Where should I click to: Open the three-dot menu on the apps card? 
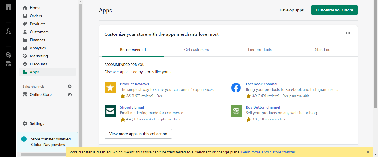[x=348, y=33]
